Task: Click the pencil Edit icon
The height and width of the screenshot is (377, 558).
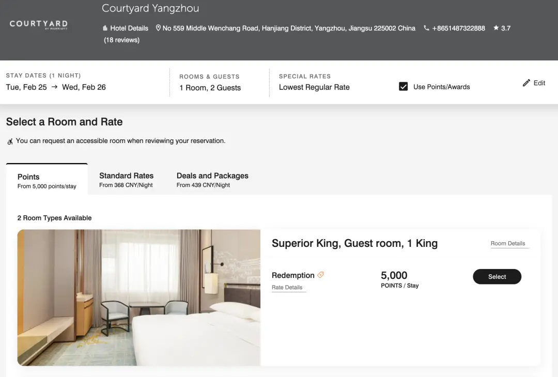Action: 526,83
